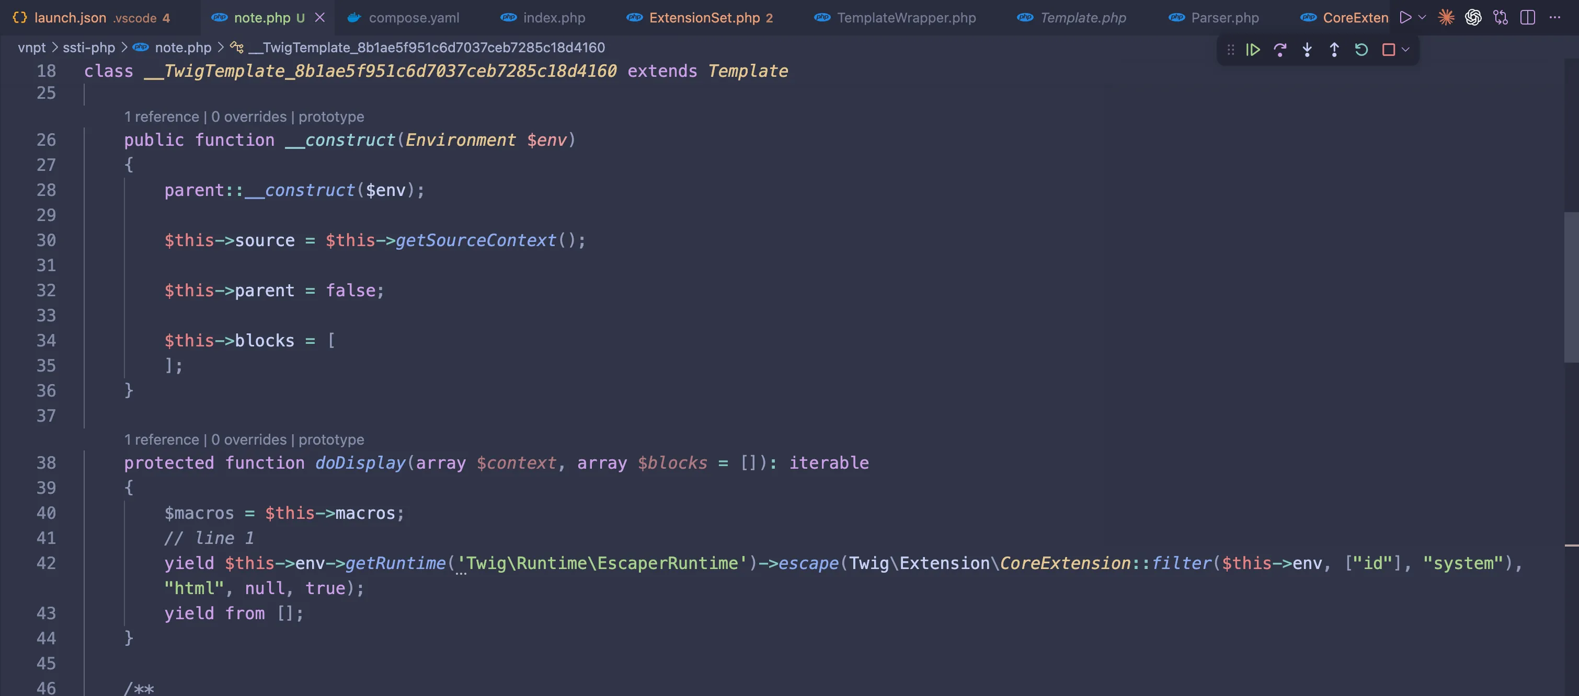Click the Template parent class name
The width and height of the screenshot is (1579, 696).
(748, 71)
